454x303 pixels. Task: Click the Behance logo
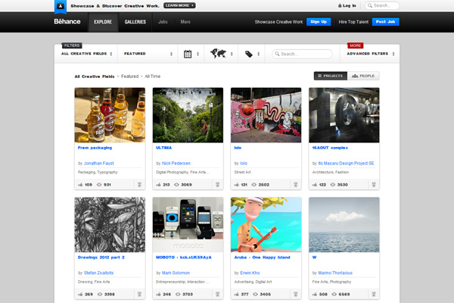click(x=67, y=21)
